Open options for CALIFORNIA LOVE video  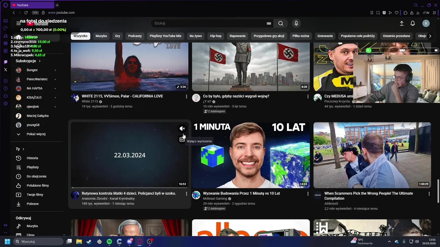pyautogui.click(x=187, y=97)
